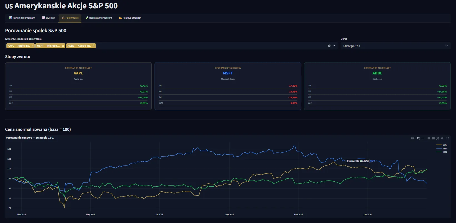Image resolution: width=456 pixels, height=223 pixels.
Task: Click Mar 2025 x-axis label
Action: click(21, 214)
